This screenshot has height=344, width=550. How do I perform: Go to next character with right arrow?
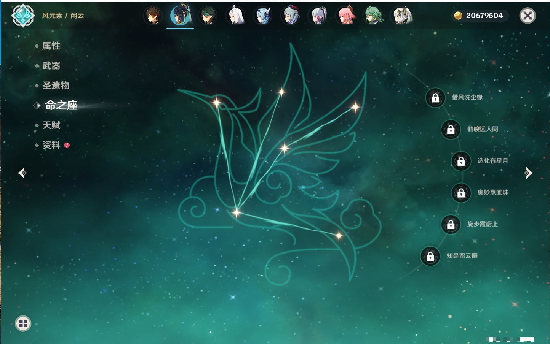coord(528,173)
